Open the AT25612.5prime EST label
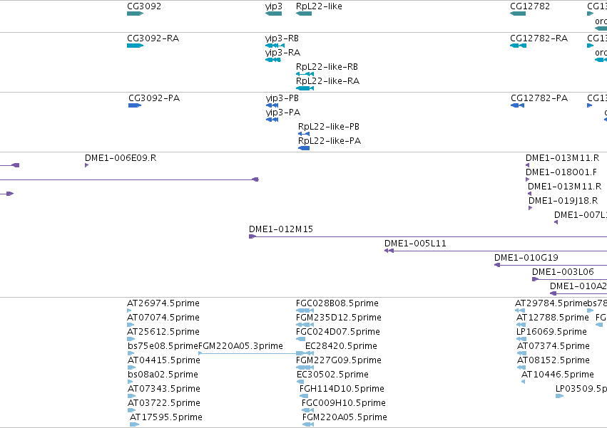Viewport: 607px width, 428px height. [163, 332]
